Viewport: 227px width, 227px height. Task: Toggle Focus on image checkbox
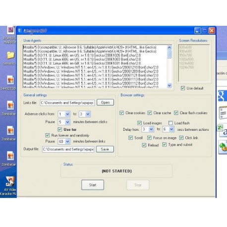(x=149, y=138)
